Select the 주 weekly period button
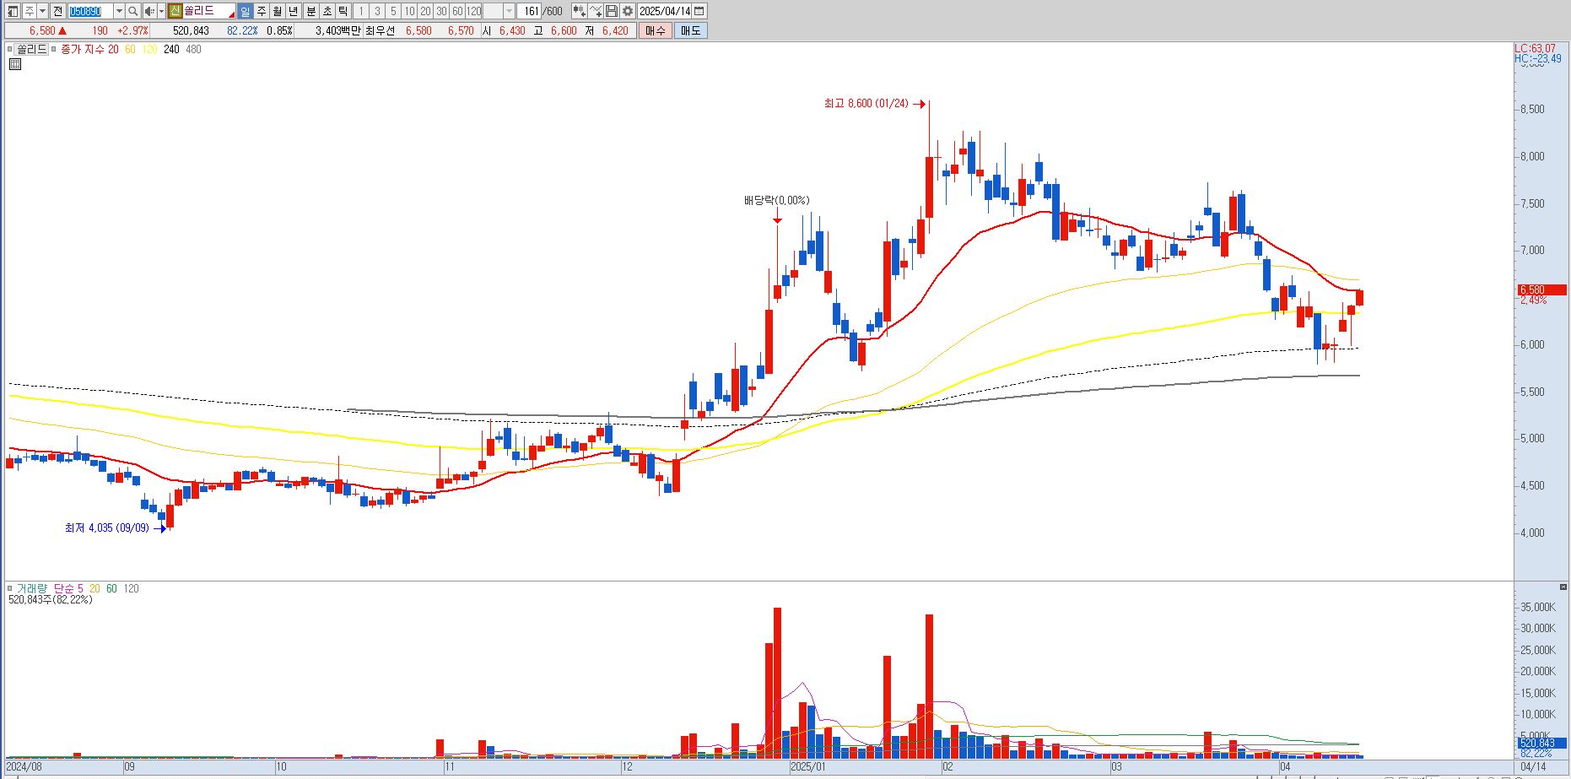The height and width of the screenshot is (779, 1571). [262, 11]
